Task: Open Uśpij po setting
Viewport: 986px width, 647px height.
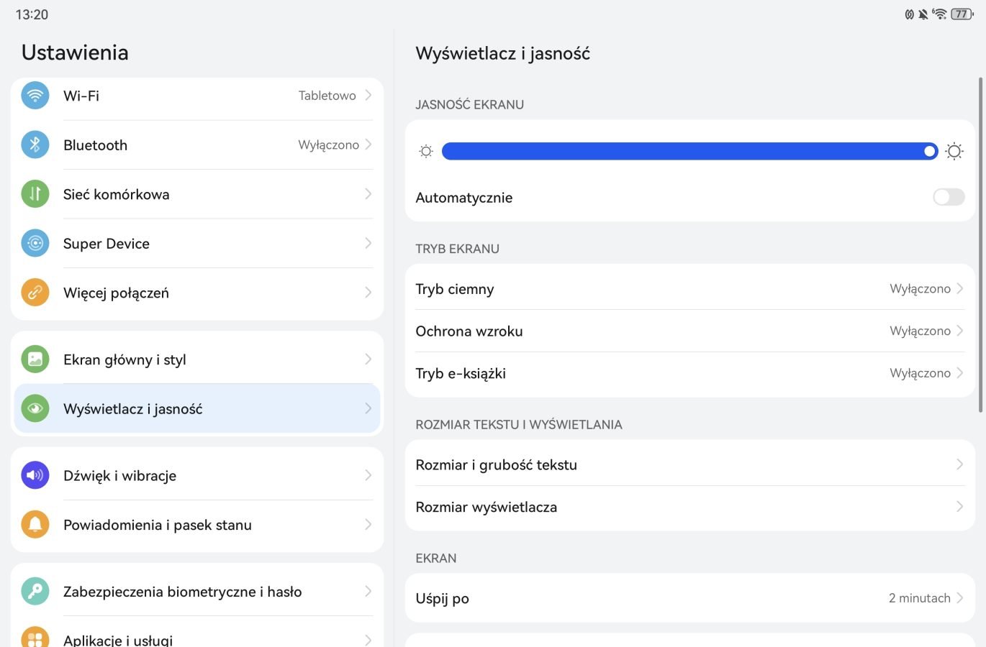Action: [x=690, y=598]
